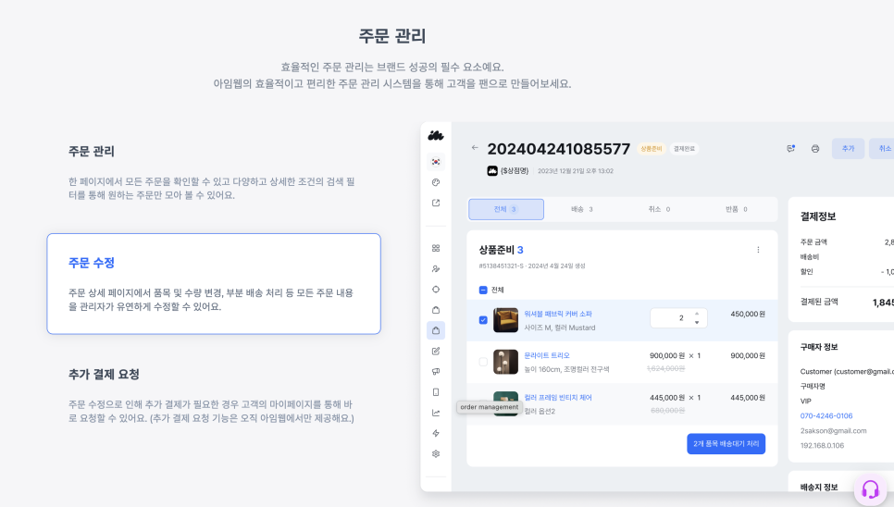Open the line chart statistics sidebar icon
This screenshot has width=894, height=507.
436,413
